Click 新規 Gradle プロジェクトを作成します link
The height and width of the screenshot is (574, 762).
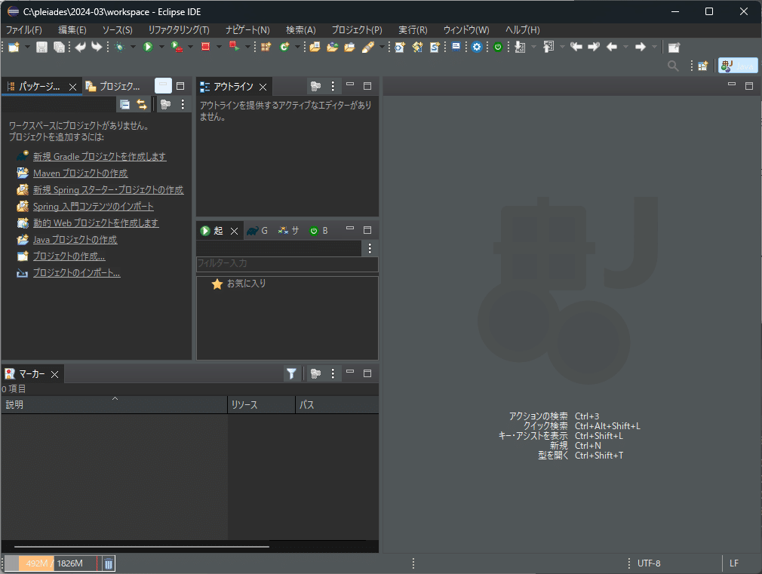[100, 156]
